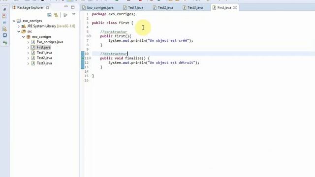Select the First.java editor tab

[x=224, y=8]
